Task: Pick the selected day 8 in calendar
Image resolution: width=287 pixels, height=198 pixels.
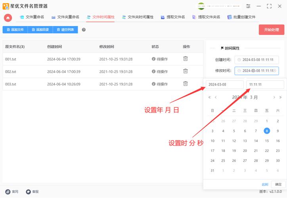Action: click(267, 131)
